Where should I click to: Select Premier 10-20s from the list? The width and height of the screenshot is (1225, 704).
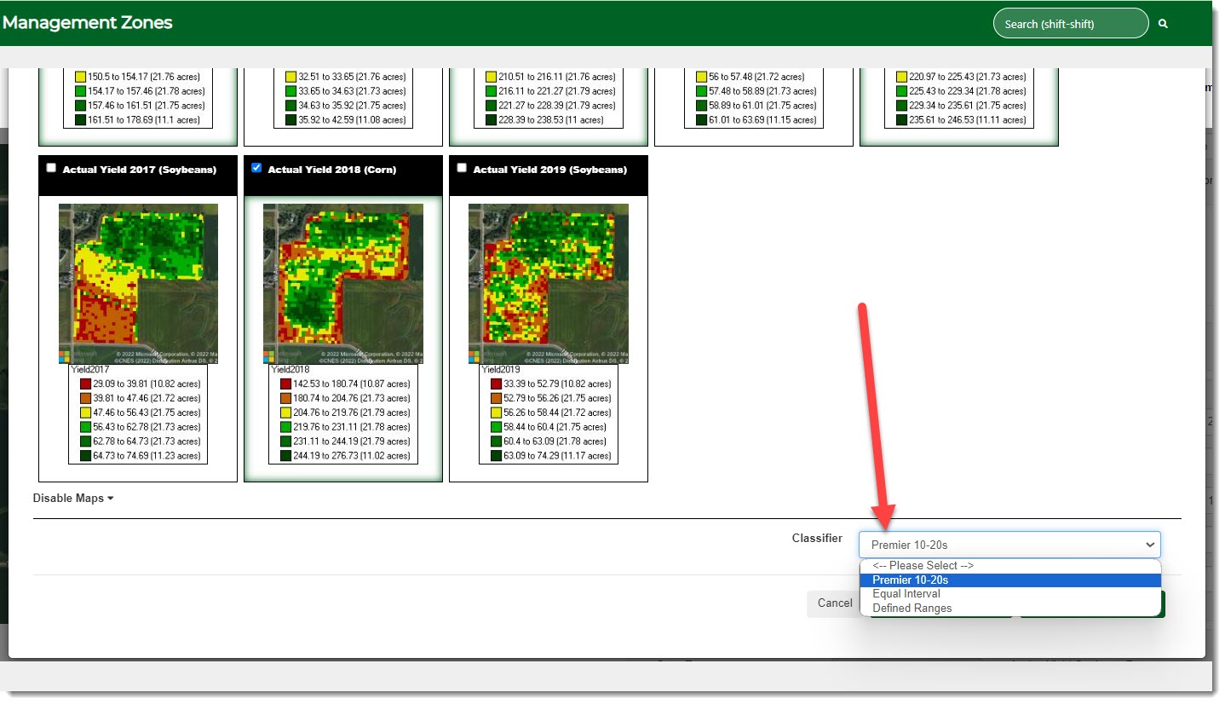910,580
